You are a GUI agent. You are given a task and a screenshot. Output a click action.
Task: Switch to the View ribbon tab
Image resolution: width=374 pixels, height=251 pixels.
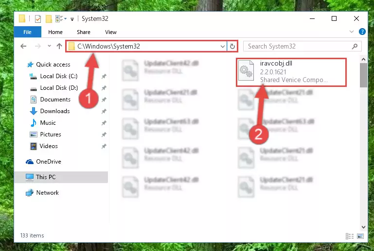pos(111,32)
